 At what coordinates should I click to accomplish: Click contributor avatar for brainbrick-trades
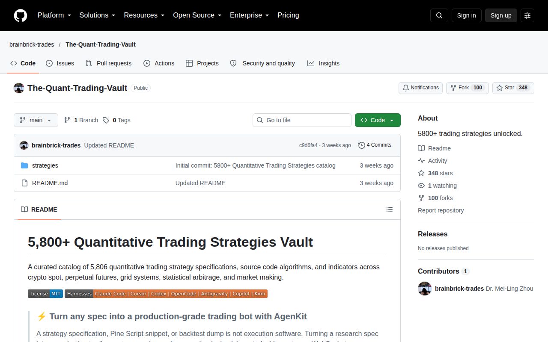pos(425,289)
